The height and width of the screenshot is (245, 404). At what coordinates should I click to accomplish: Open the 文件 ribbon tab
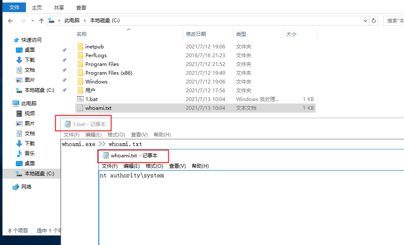pos(14,8)
